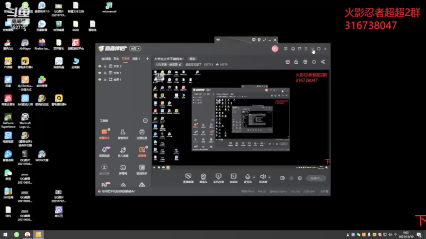Screen dimensions: 426x239
Task: Click the preview eye icon in bottom bar
Action: (291, 178)
